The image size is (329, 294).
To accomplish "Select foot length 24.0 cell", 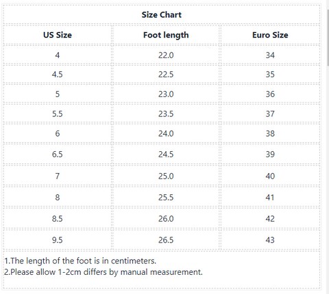I will [x=166, y=133].
